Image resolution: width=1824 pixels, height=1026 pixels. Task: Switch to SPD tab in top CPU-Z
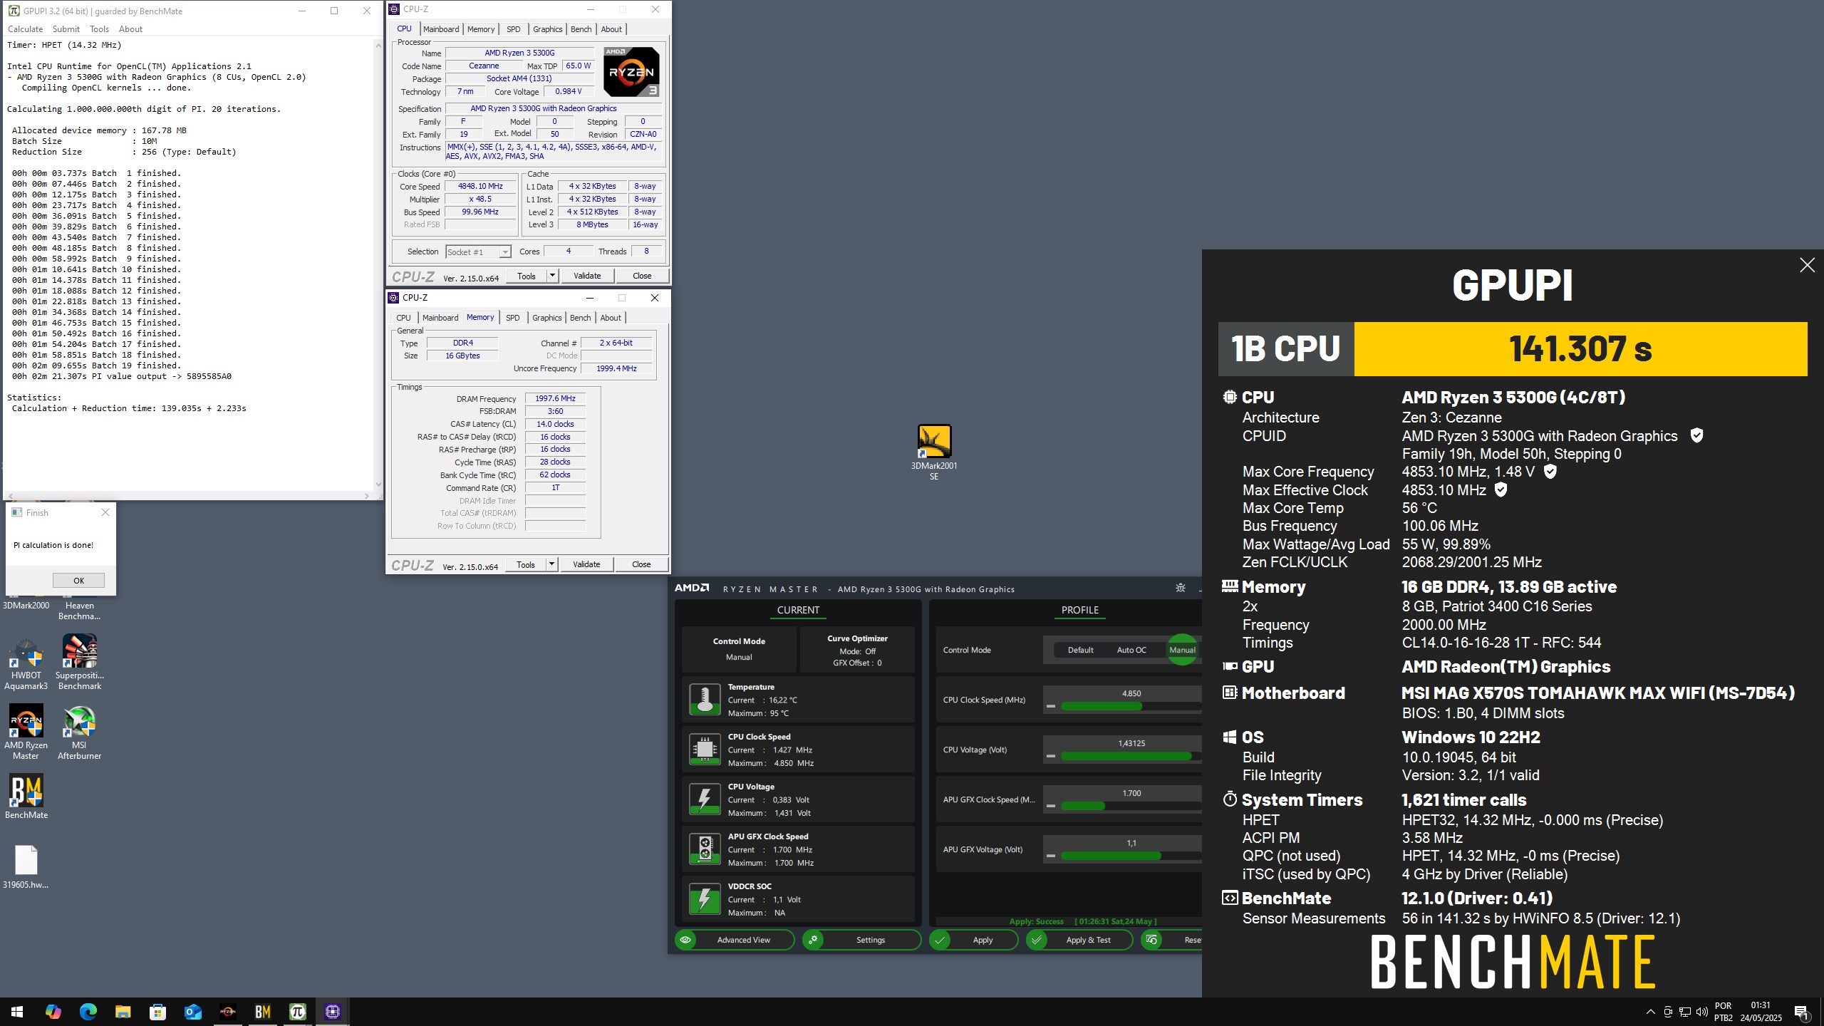click(x=513, y=29)
